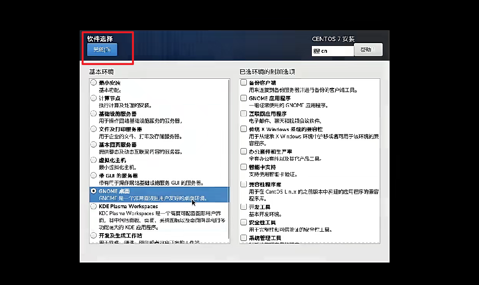This screenshot has width=479, height=285.
Task: Click the 全套办公套件 description text
Action: click(285, 159)
